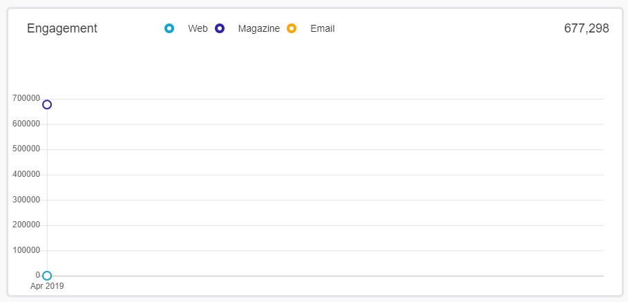
Task: Click the 400000 y-axis label
Action: (26, 174)
